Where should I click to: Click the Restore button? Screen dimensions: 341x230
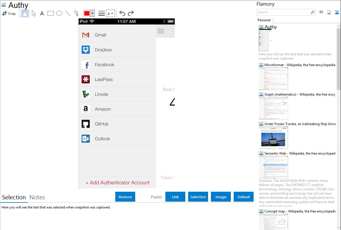(x=125, y=197)
